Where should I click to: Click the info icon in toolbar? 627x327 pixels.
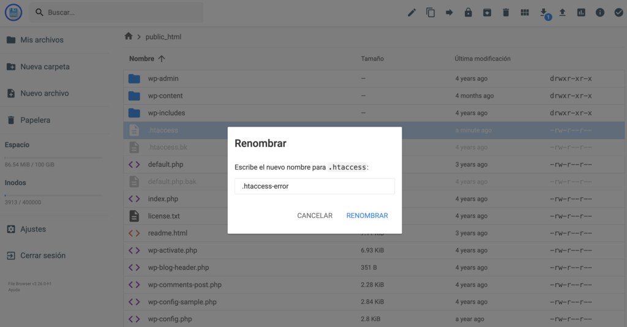600,13
